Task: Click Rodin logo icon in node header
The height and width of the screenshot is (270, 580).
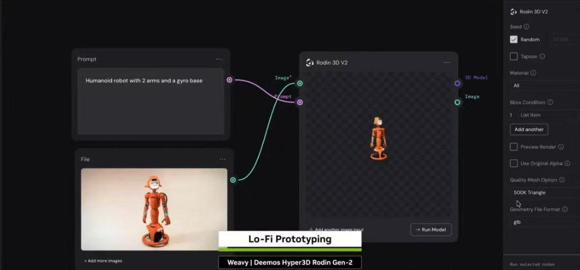Action: (x=310, y=62)
